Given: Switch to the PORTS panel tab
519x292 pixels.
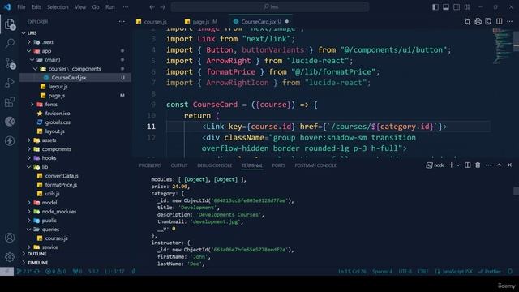Looking at the screenshot, I should click(x=278, y=165).
